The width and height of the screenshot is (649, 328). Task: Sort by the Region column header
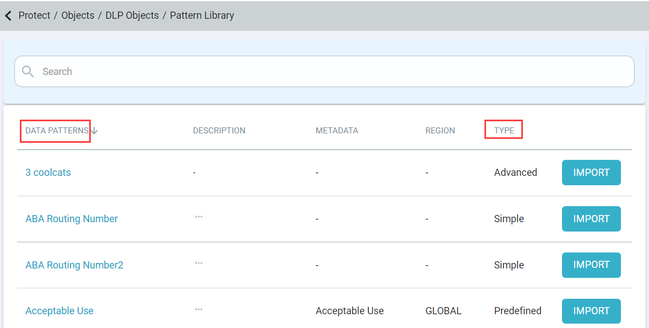click(440, 131)
